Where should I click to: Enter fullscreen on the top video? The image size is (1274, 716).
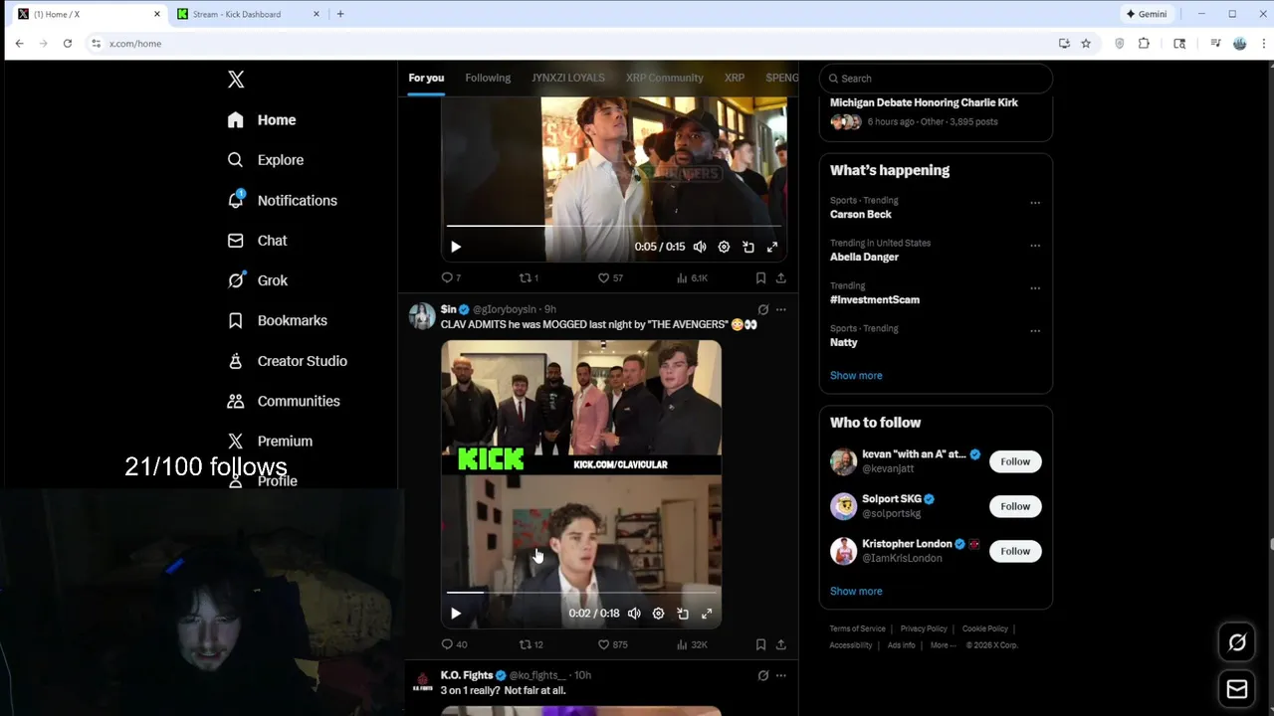pos(772,247)
